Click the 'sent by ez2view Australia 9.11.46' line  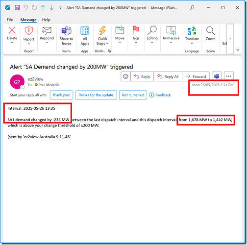[x=39, y=137]
